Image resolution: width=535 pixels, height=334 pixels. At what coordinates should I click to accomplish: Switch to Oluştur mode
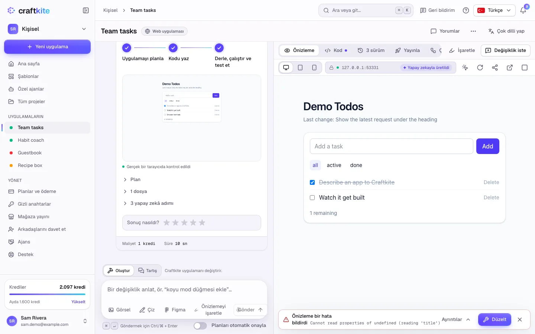119,271
